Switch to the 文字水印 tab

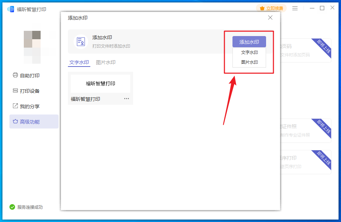tap(79, 62)
